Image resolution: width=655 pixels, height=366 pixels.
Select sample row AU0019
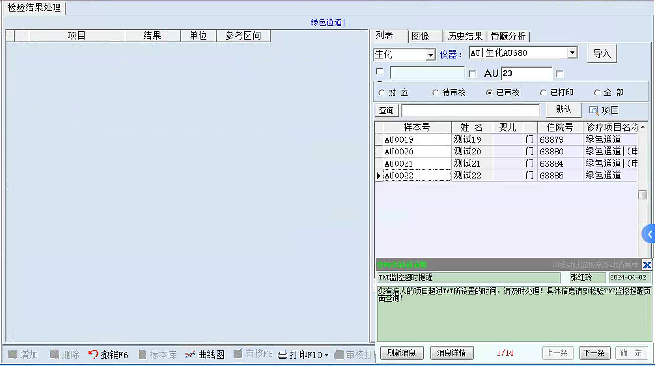tap(417, 139)
